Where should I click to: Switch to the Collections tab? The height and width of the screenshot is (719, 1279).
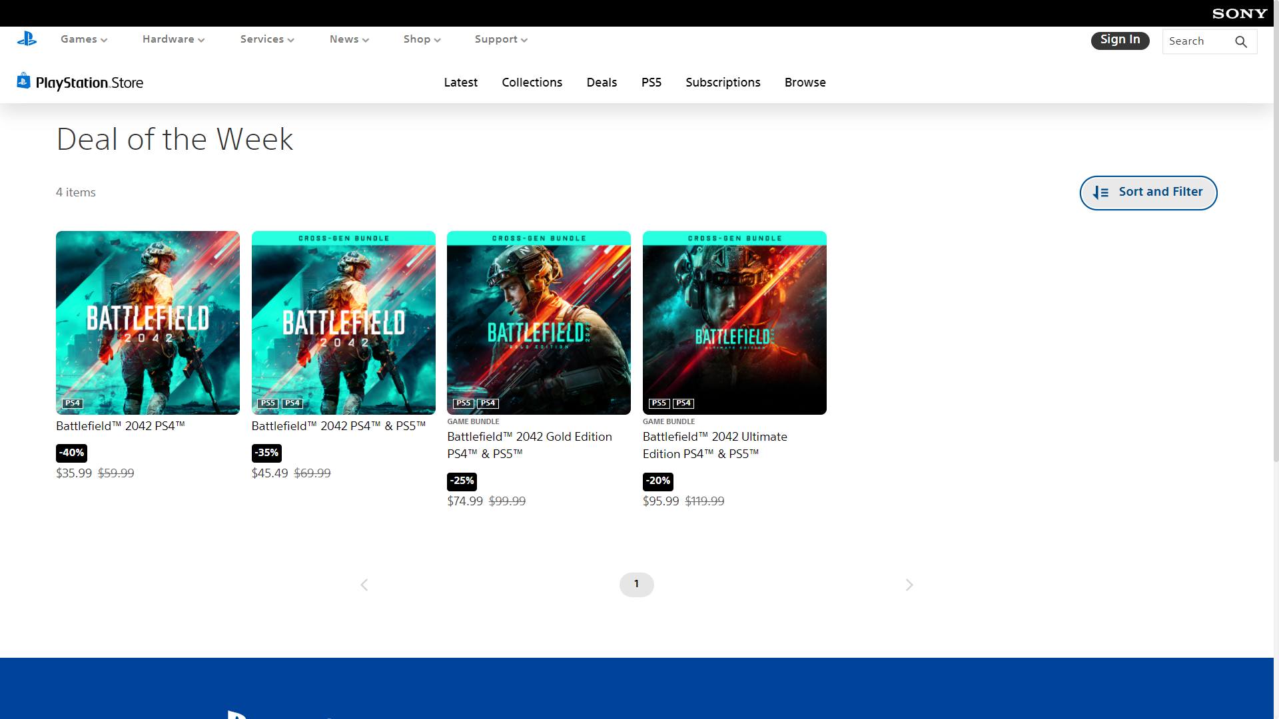click(x=532, y=83)
